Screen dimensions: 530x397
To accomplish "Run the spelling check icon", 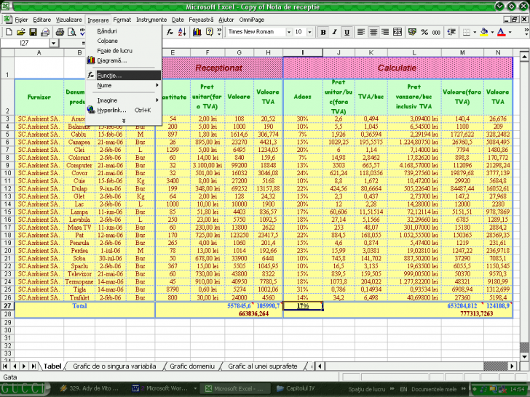I will pyautogui.click(x=82, y=32).
